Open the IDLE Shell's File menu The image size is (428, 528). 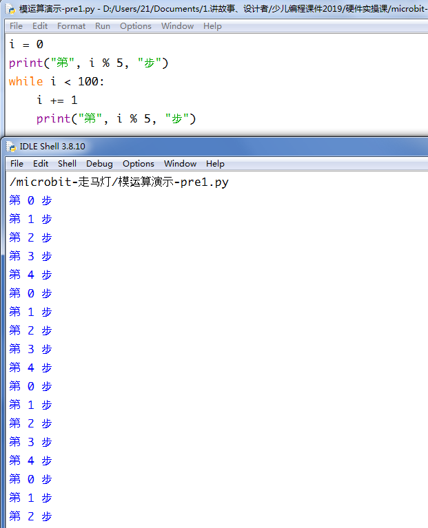tap(17, 164)
